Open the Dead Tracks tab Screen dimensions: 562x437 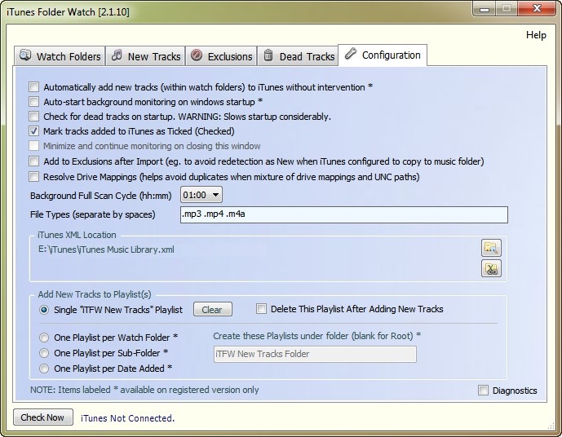299,56
